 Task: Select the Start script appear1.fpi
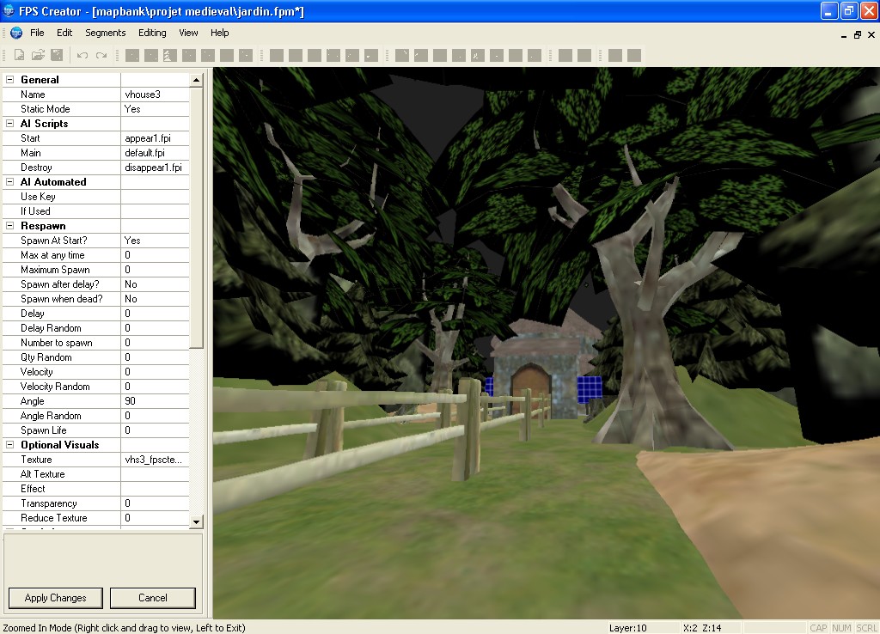(155, 138)
